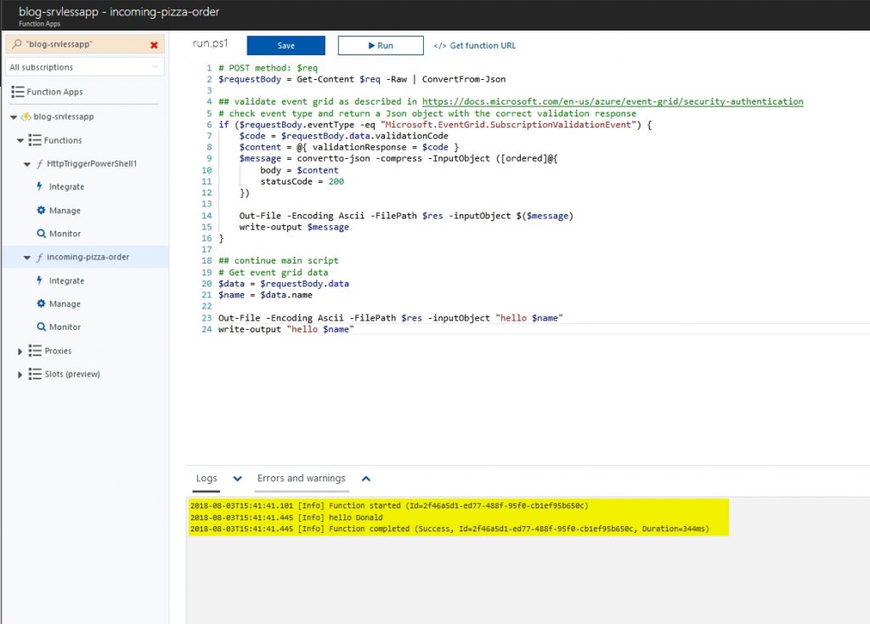Screen dimensions: 870x624
Task: Click Integrate bolt icon under HttpTriggerPowerShell1
Action: click(x=39, y=186)
